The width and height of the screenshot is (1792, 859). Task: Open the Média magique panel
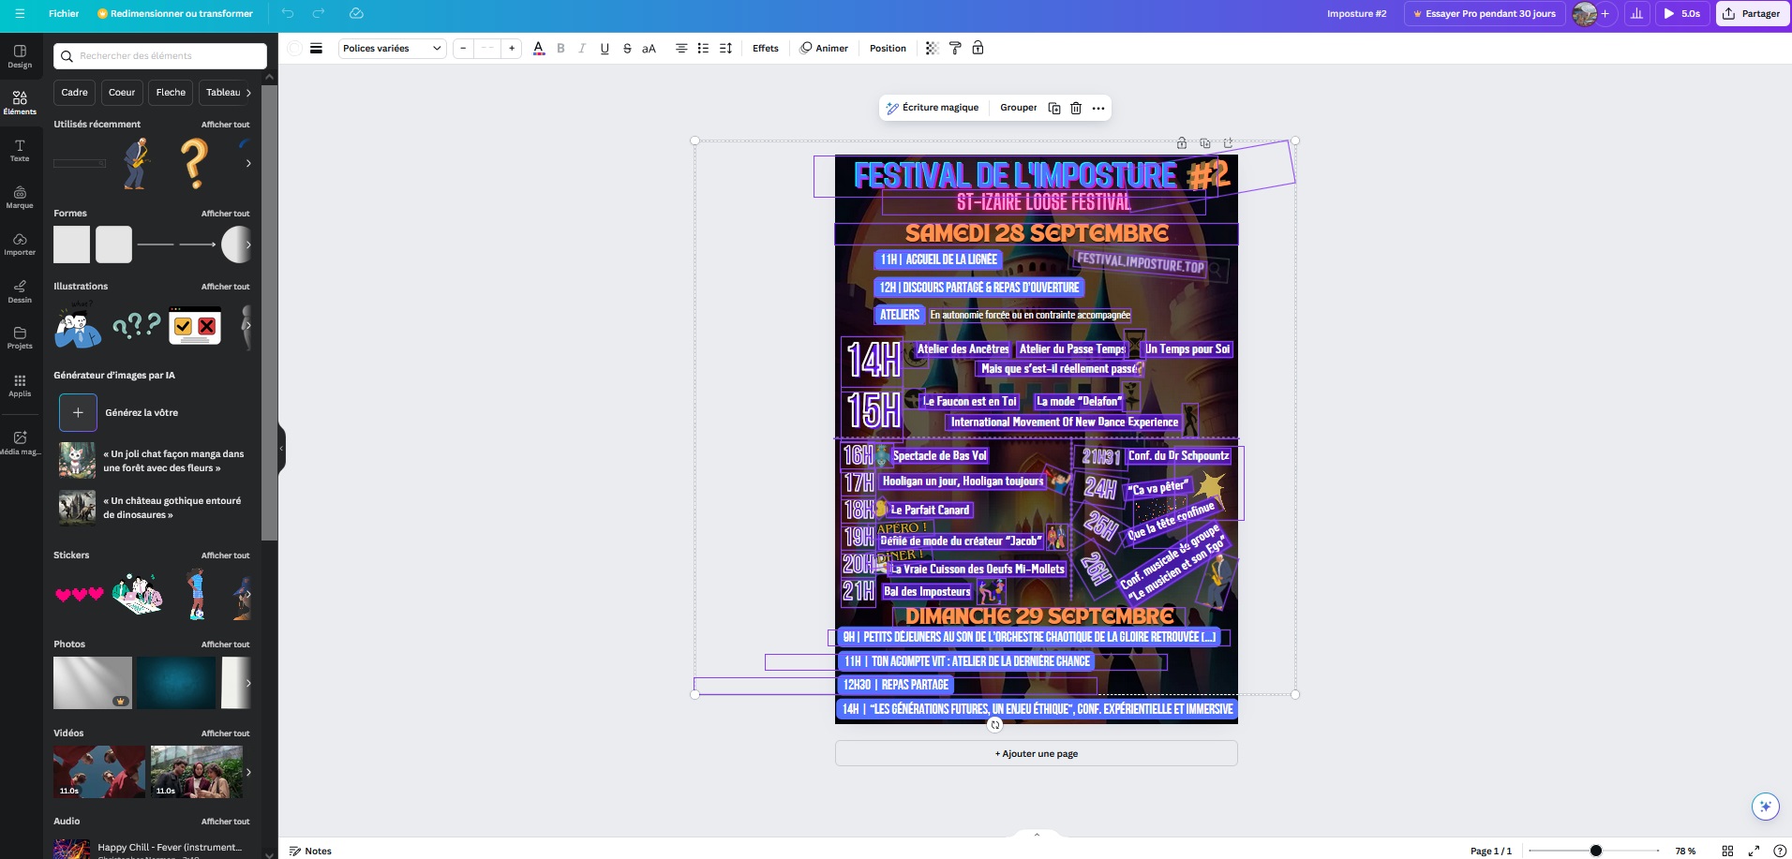20,443
